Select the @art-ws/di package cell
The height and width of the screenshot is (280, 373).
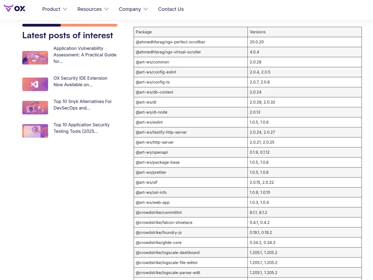coord(191,102)
